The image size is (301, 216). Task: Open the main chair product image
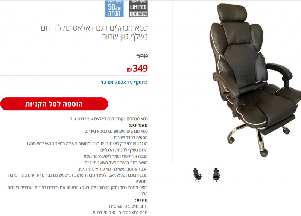[237, 82]
